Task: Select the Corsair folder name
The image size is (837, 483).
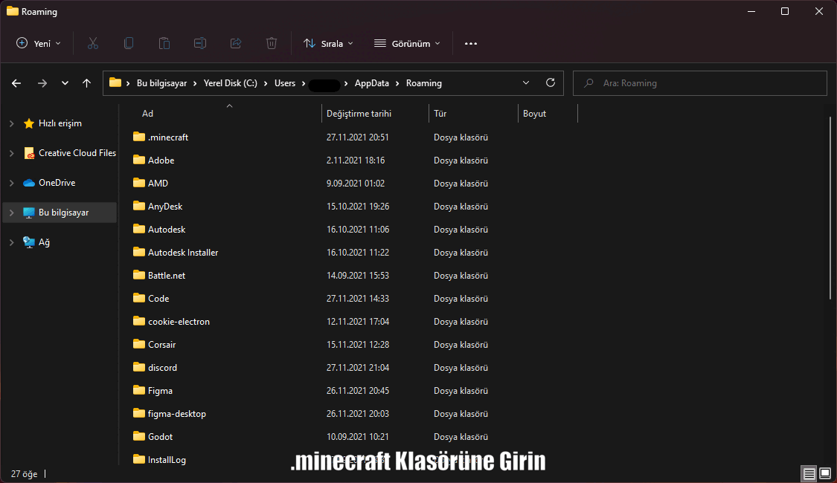Action: pyautogui.click(x=161, y=344)
